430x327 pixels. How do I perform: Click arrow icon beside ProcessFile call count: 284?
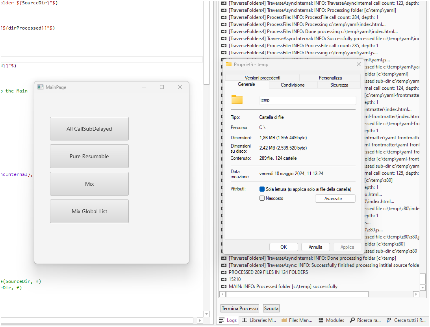(x=224, y=17)
